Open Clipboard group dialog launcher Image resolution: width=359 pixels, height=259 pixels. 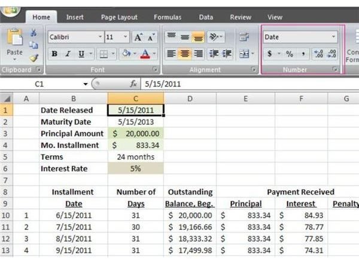point(38,69)
